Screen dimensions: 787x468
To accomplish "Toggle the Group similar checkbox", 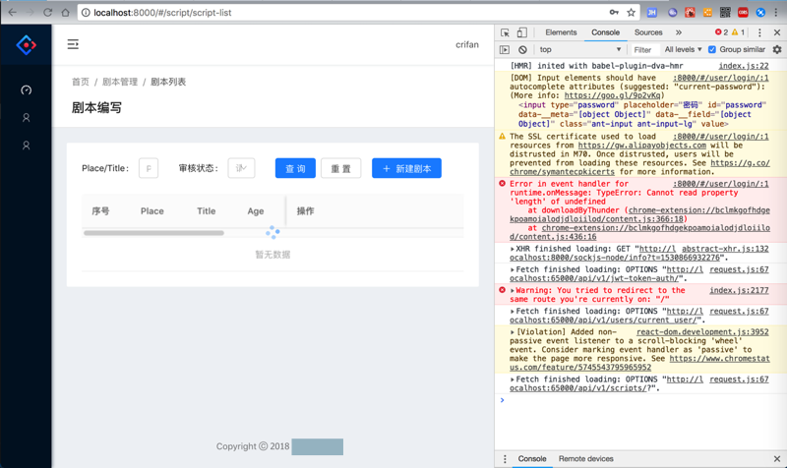I will pyautogui.click(x=711, y=50).
